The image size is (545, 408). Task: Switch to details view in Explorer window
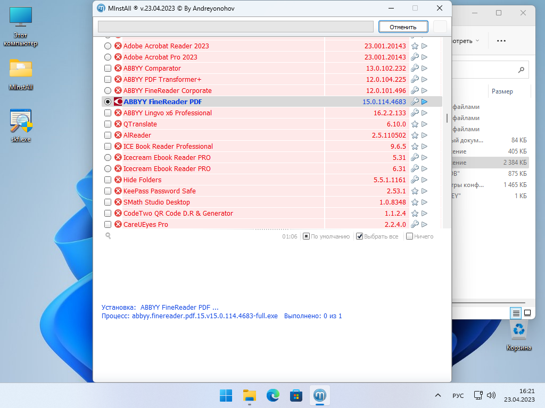pos(516,313)
